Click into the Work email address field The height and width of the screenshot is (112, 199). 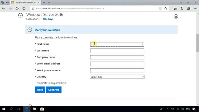click(117, 64)
